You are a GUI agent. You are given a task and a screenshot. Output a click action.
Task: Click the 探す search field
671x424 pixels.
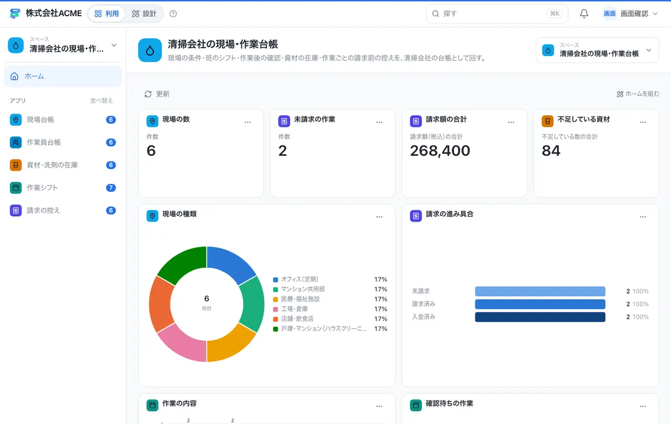click(x=497, y=14)
